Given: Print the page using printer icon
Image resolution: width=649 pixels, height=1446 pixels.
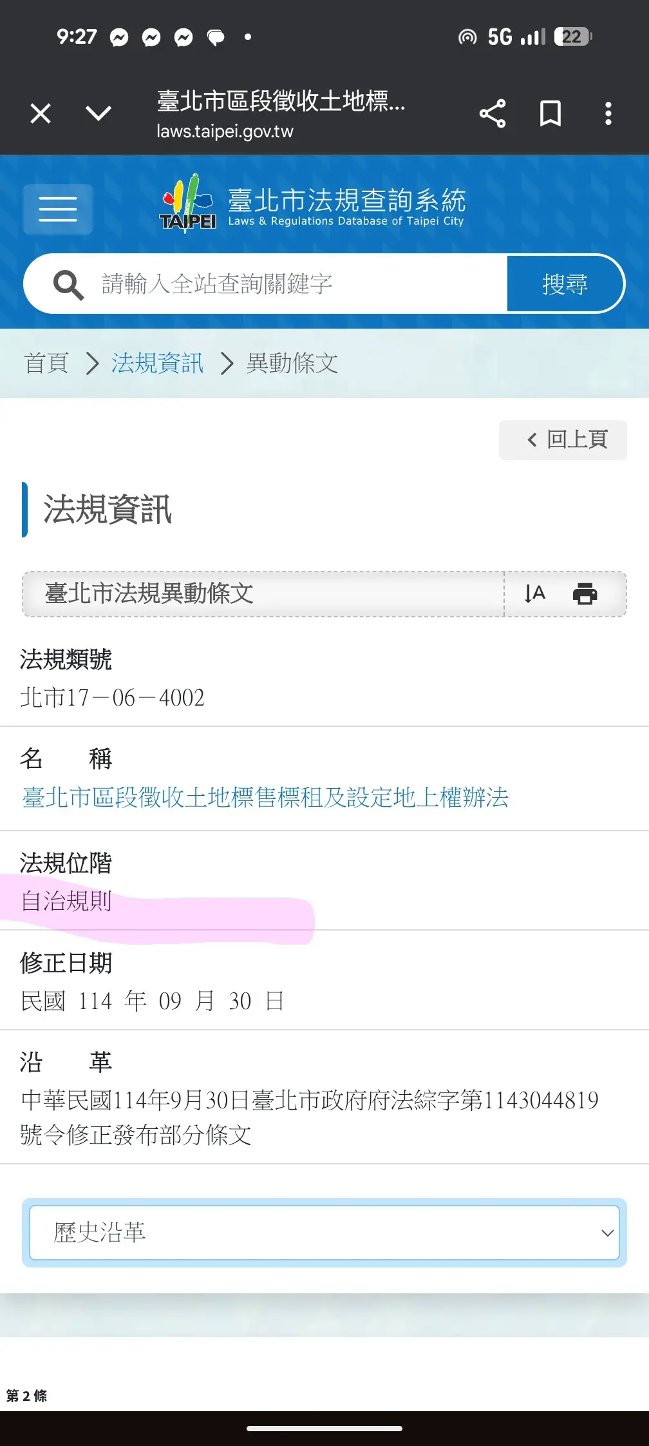Looking at the screenshot, I should tap(585, 593).
